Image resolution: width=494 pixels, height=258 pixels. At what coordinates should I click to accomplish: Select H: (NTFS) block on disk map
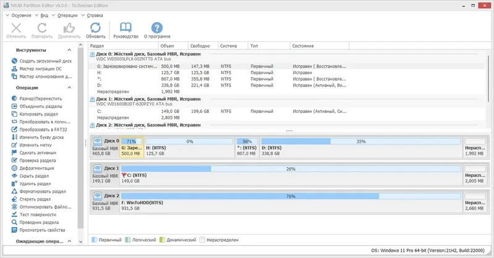(189, 147)
